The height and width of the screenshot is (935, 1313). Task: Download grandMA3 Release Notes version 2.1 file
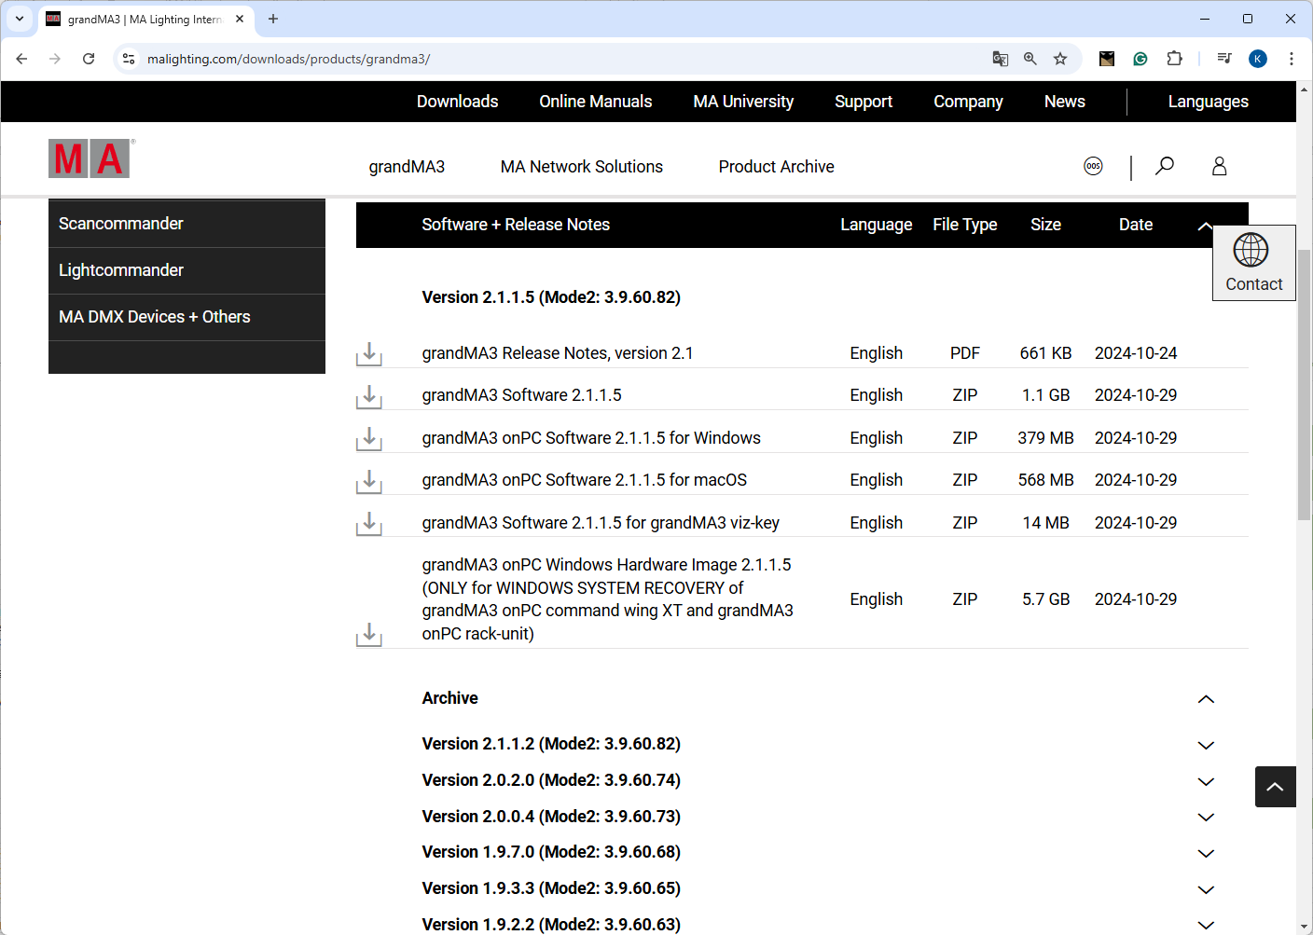[x=369, y=354]
